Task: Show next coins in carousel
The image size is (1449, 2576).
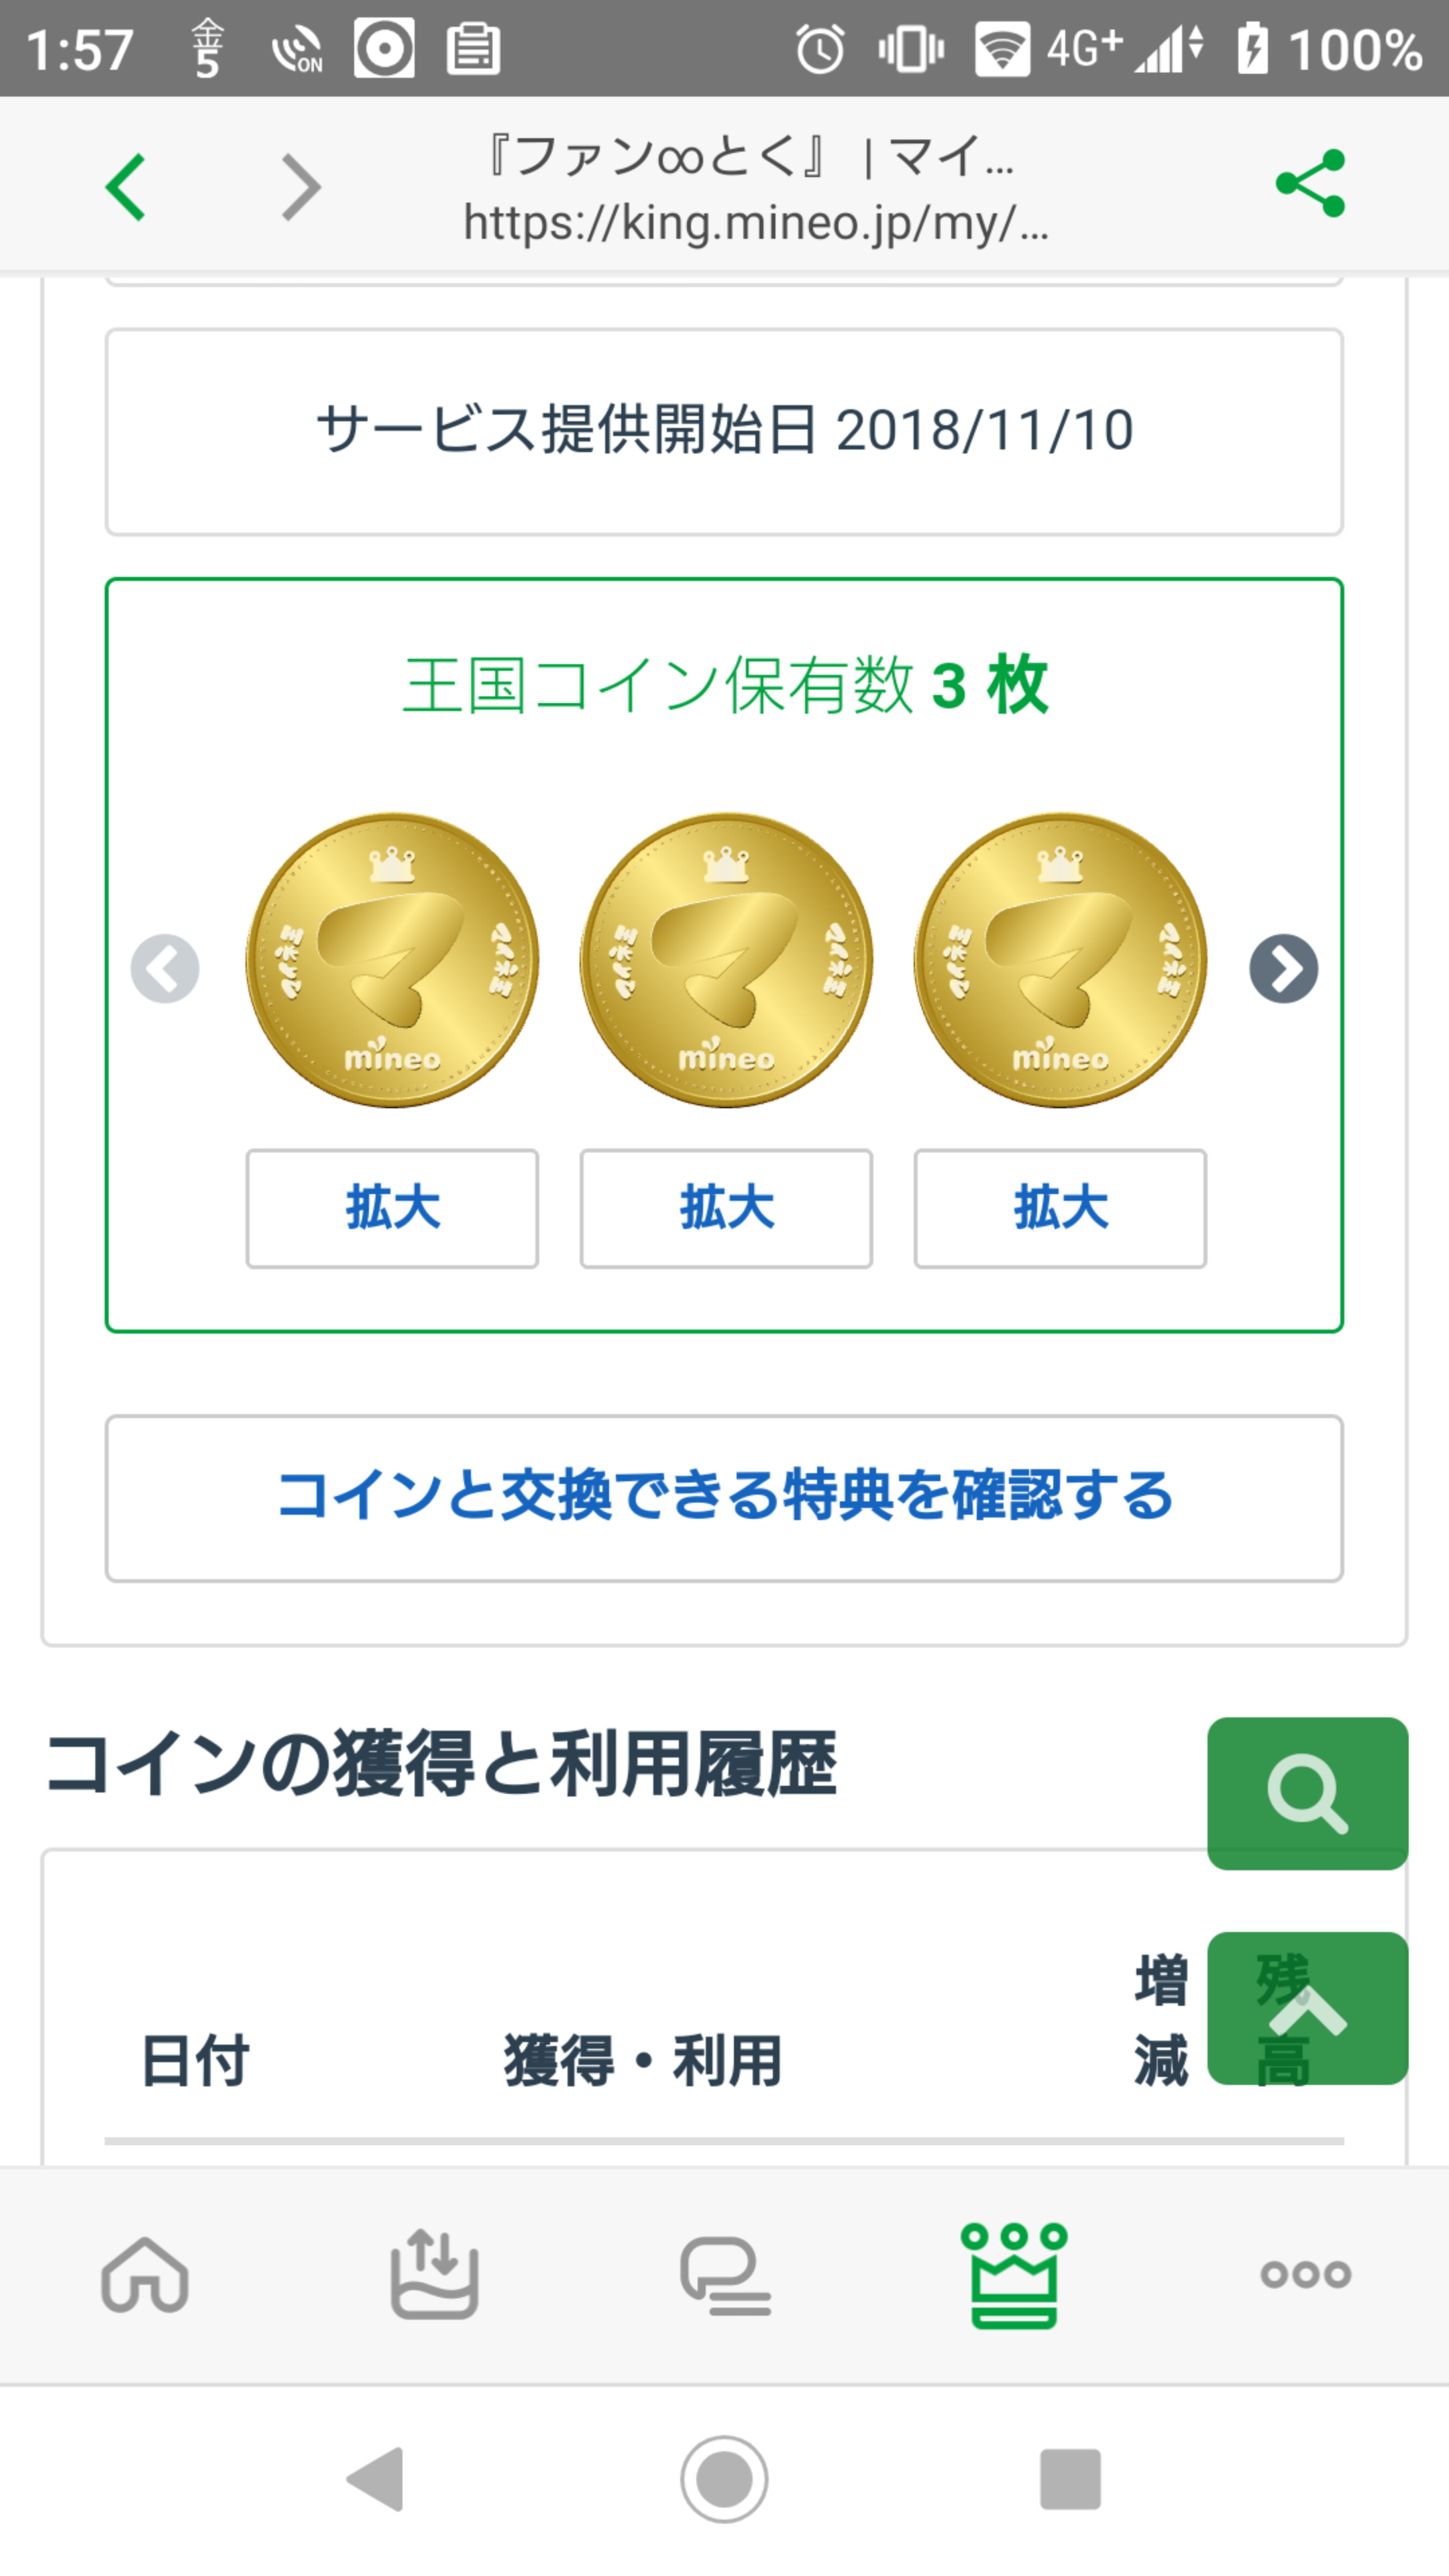Action: [1283, 968]
